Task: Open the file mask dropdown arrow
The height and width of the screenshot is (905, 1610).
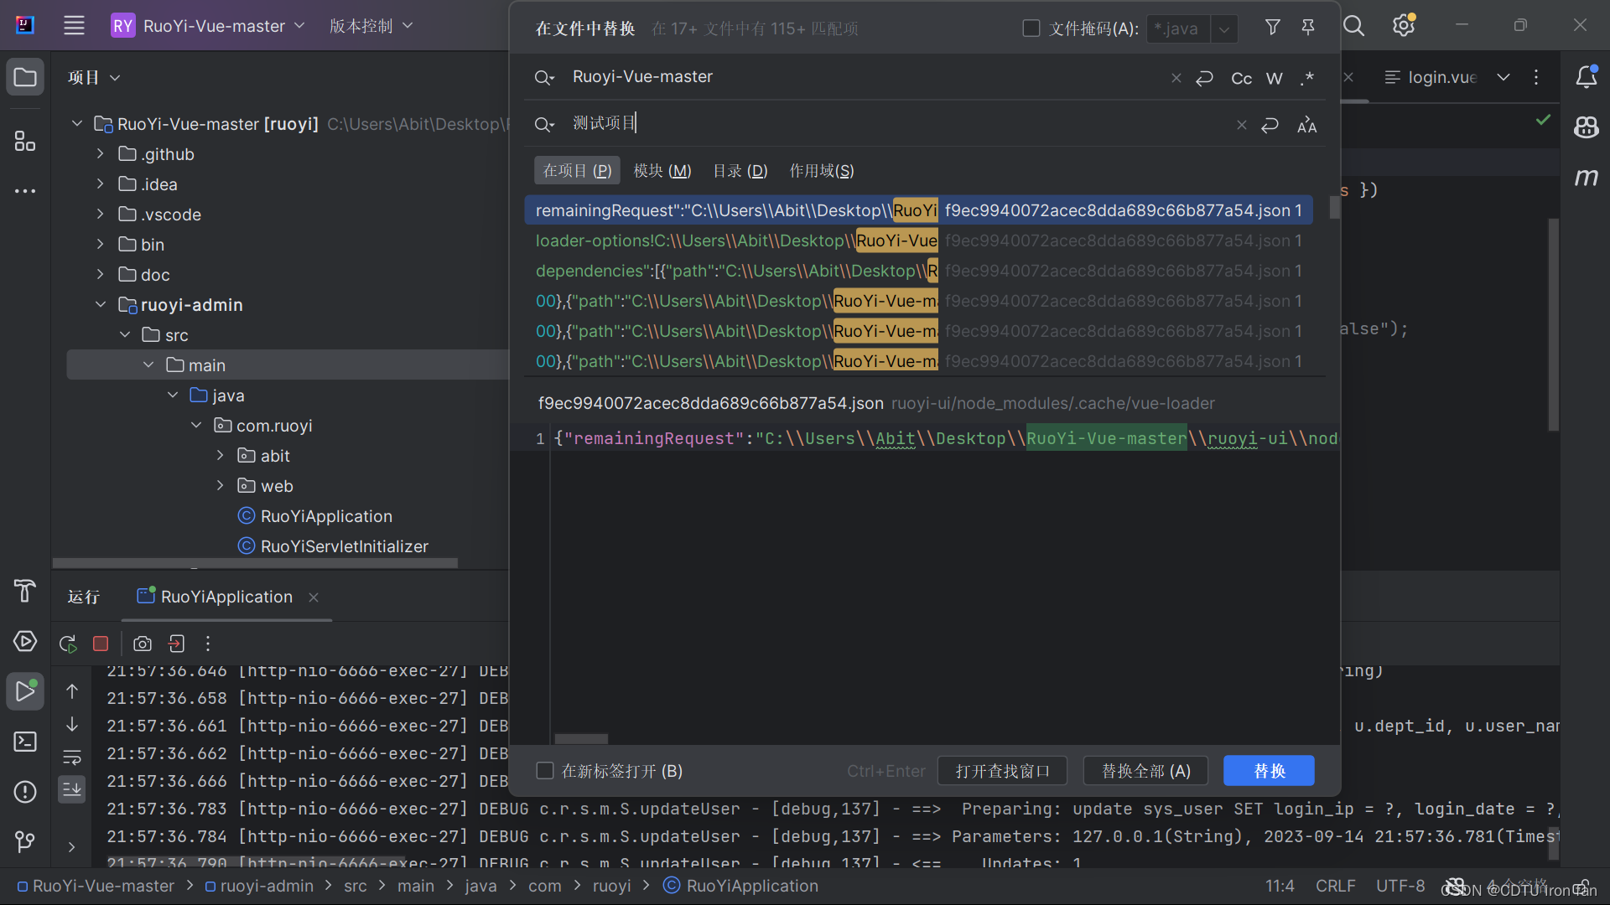Action: click(x=1224, y=28)
